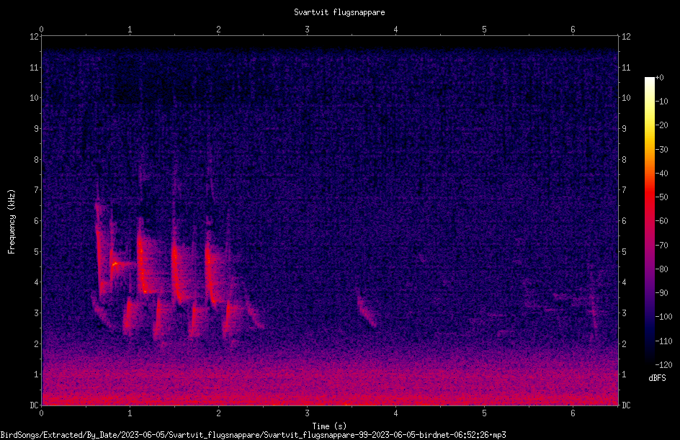Click the faint call near 6.2 seconds
This screenshot has width=680, height=440.
point(593,303)
